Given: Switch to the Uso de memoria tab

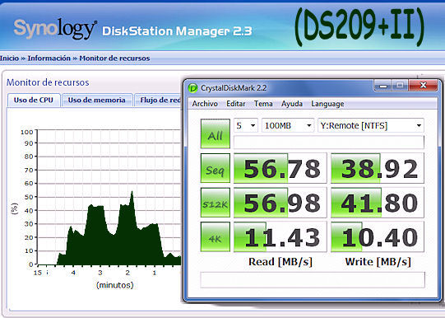Looking at the screenshot, I should [x=97, y=100].
